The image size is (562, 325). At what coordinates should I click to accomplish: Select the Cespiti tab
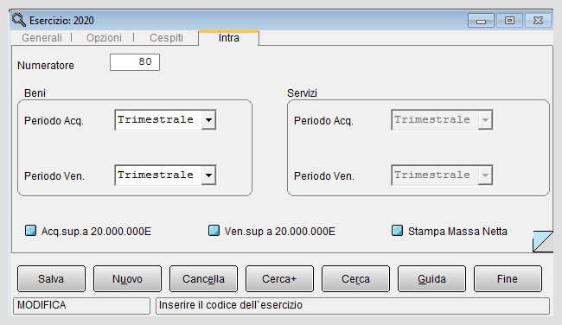pyautogui.click(x=166, y=38)
